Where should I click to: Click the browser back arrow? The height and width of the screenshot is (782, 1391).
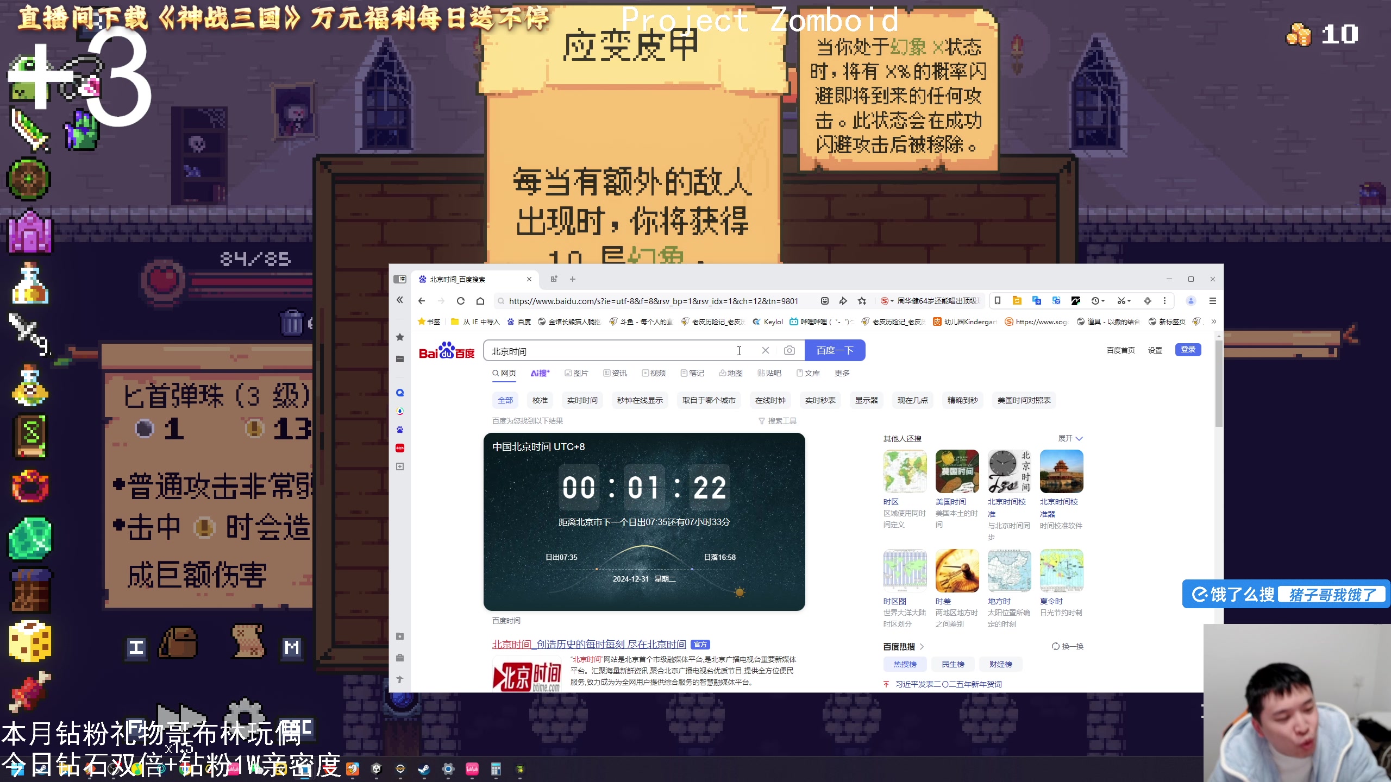click(x=422, y=300)
